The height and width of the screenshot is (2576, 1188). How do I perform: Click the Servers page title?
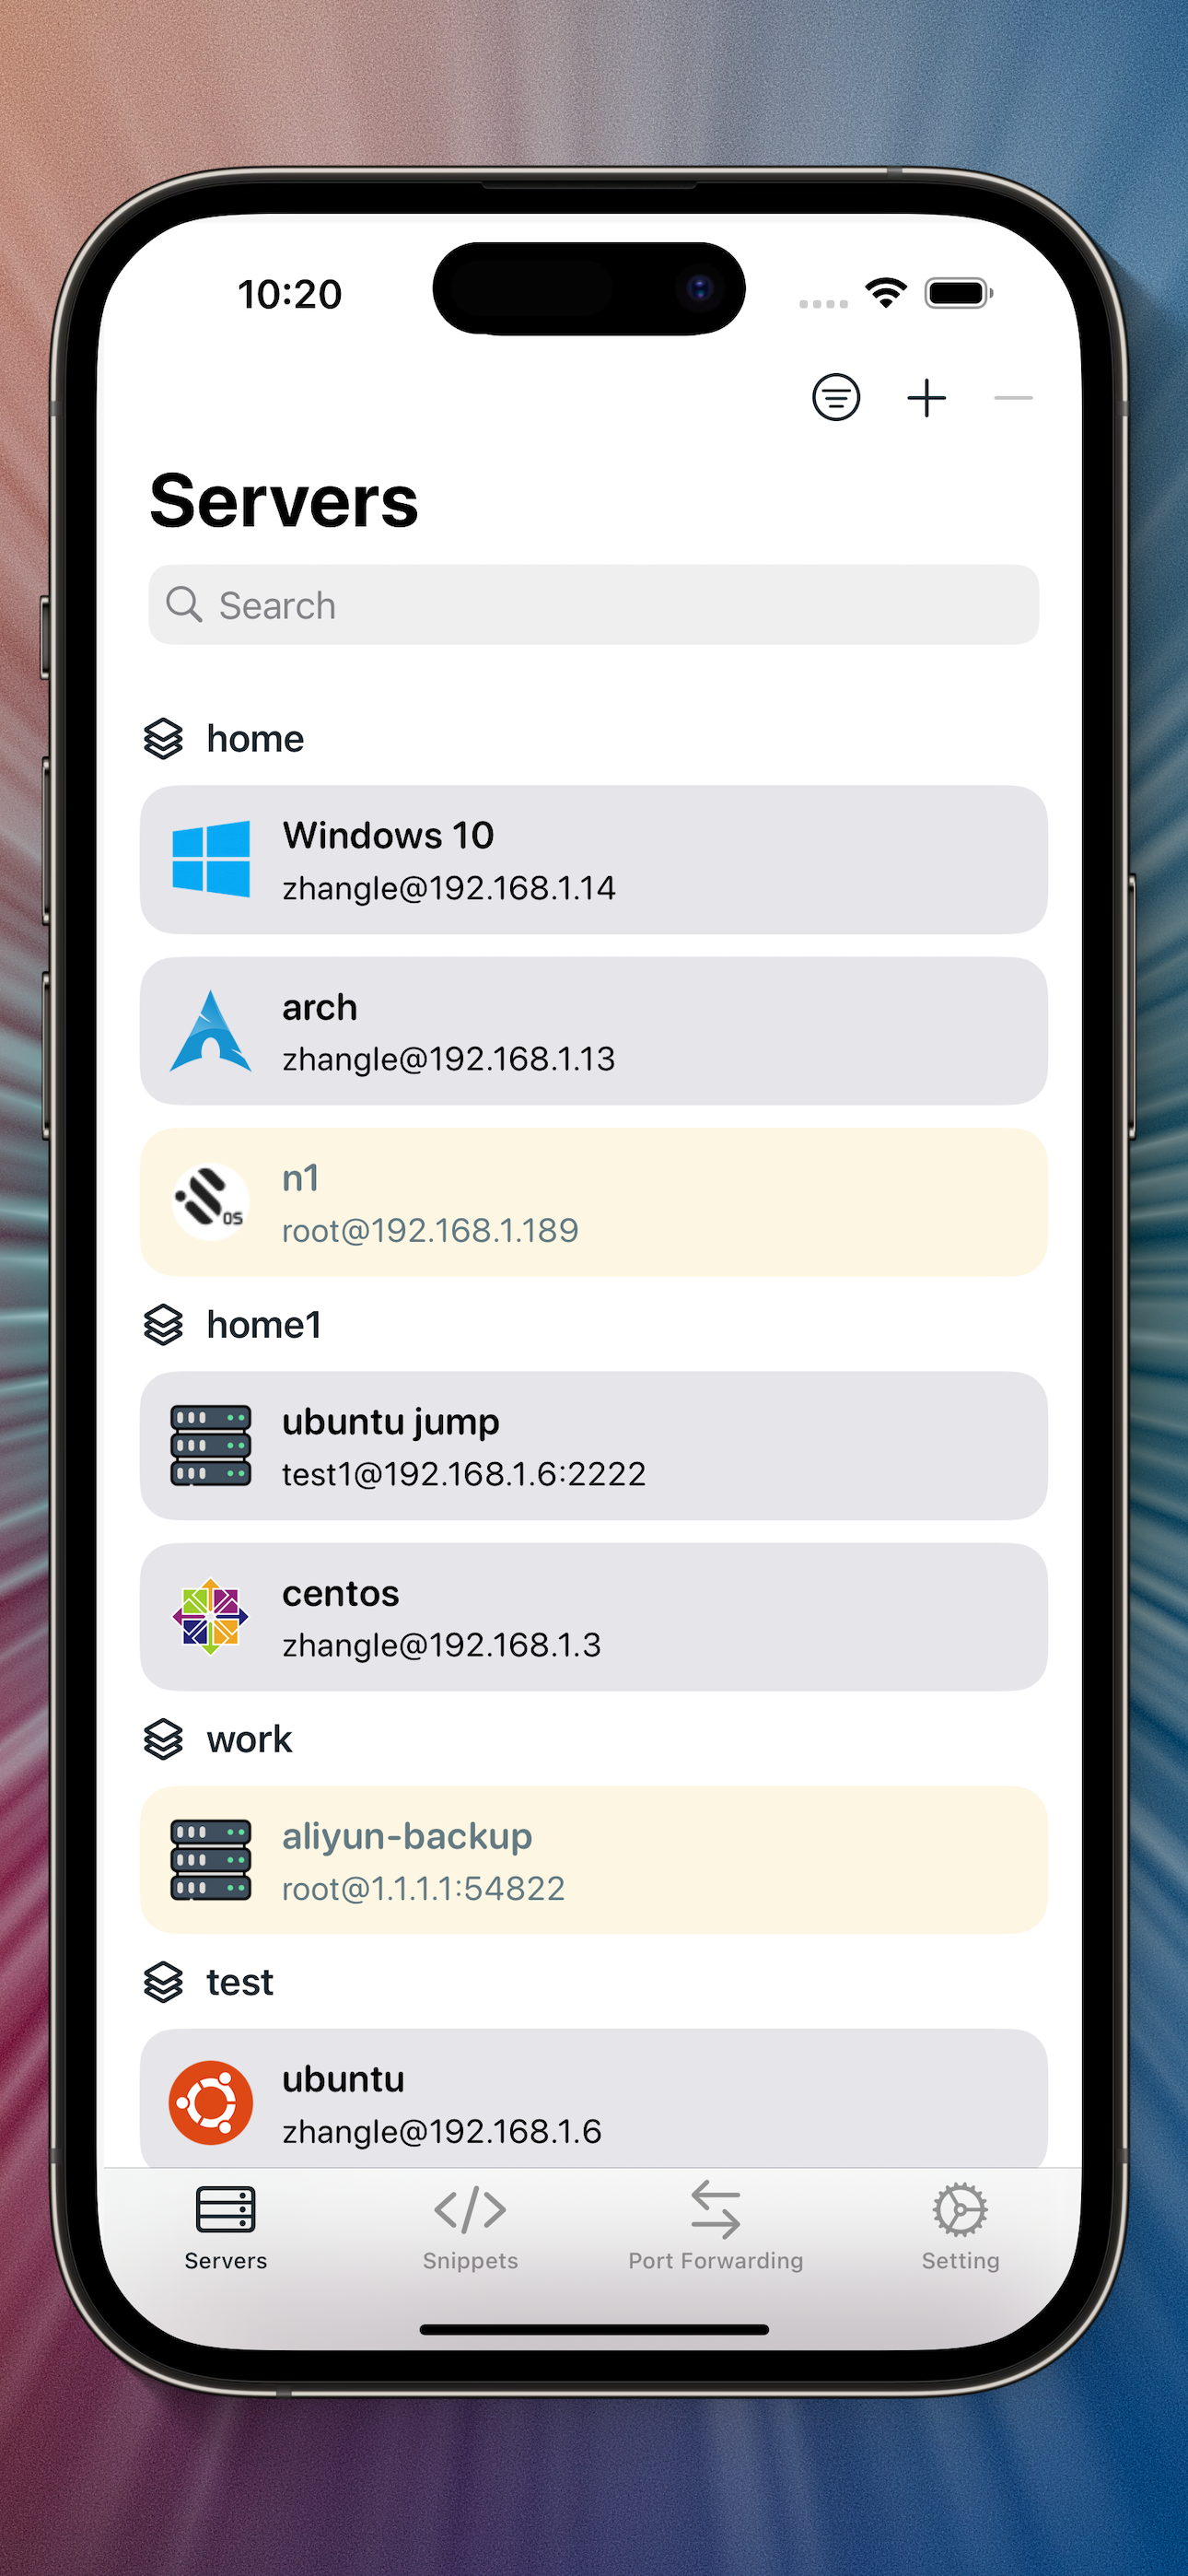click(x=284, y=501)
